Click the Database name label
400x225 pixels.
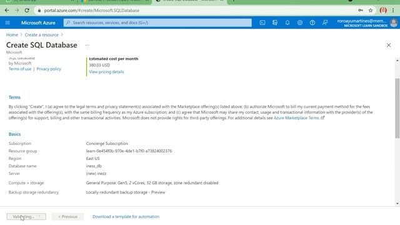coord(22,166)
